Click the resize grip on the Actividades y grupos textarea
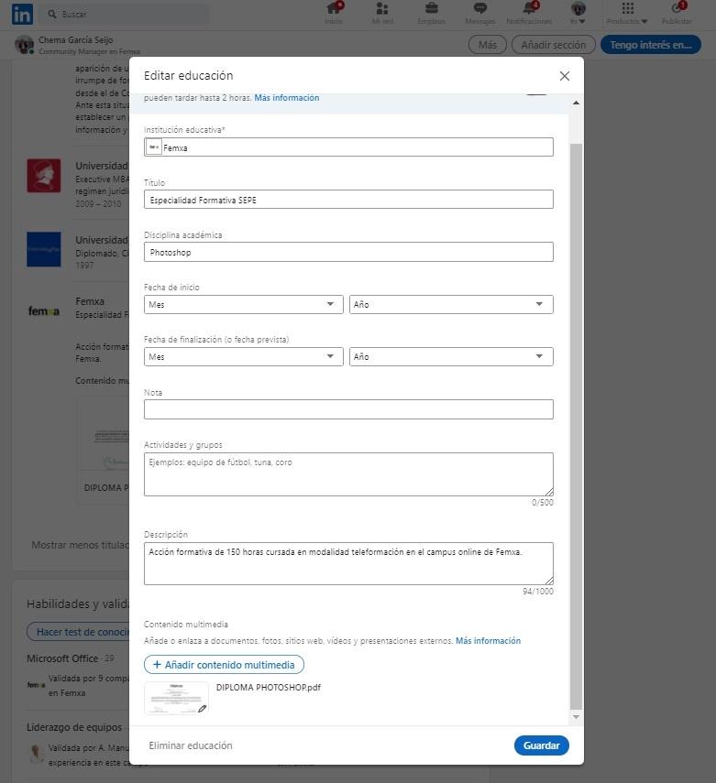The height and width of the screenshot is (783, 716). 549,492
